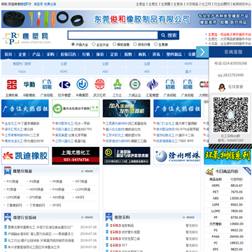Select the 资讯行情 radio button
This screenshot has height=252, width=252.
tap(135, 44)
